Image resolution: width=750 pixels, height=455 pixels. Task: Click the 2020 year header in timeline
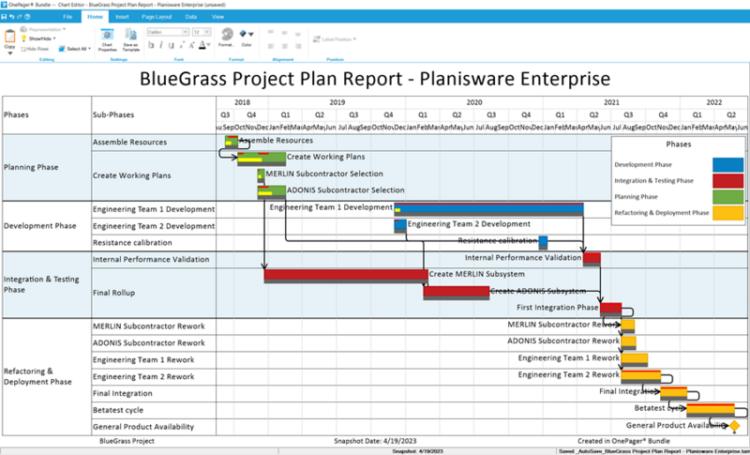[x=474, y=102]
